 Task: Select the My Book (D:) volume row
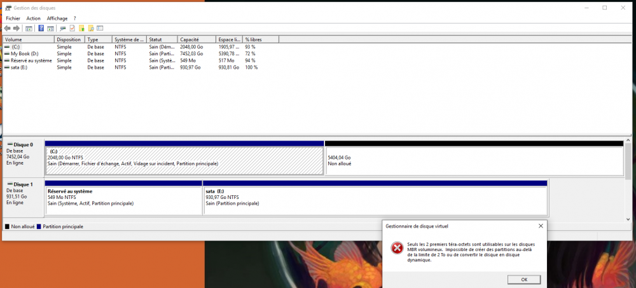tap(24, 54)
